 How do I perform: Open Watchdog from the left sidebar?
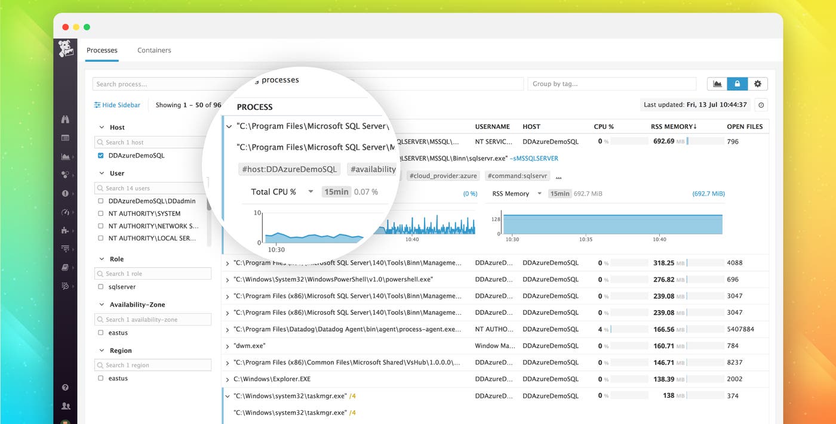[x=66, y=119]
